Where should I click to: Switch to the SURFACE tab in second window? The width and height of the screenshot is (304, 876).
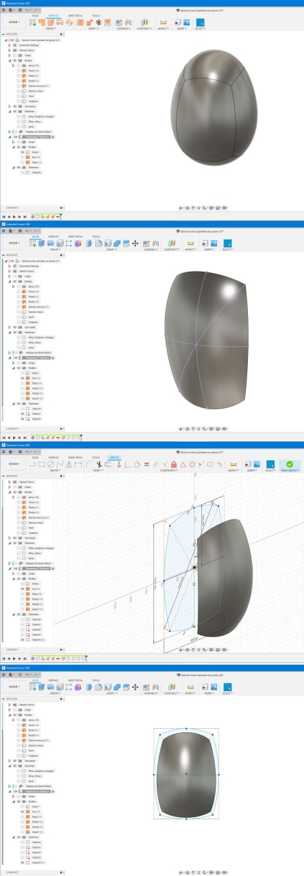(x=53, y=235)
